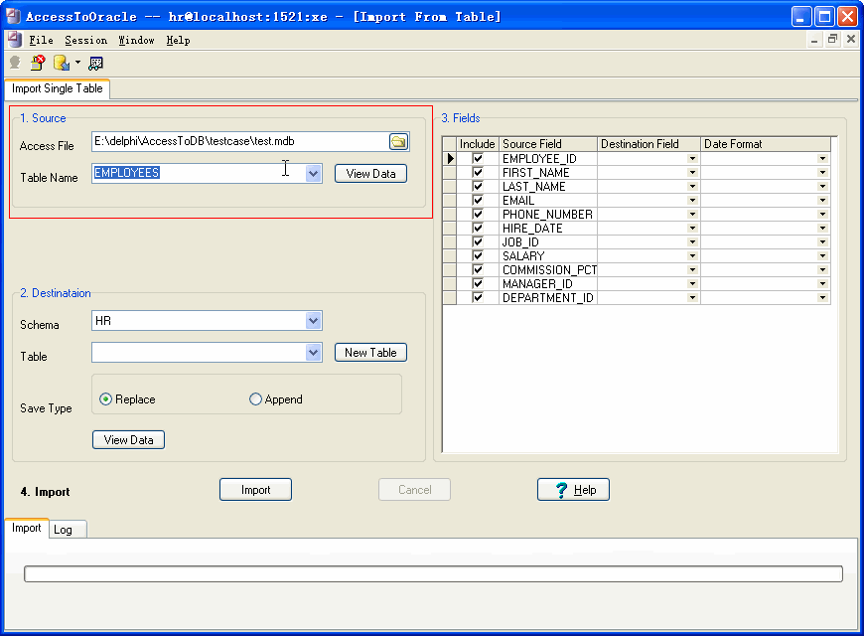Open Destination Field dropdown for SALARY
The width and height of the screenshot is (864, 636).
coord(692,256)
